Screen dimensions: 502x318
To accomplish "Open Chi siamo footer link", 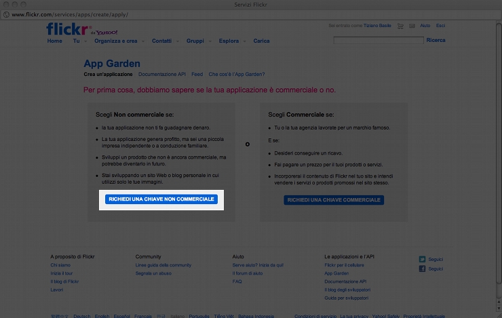I will pos(60,265).
